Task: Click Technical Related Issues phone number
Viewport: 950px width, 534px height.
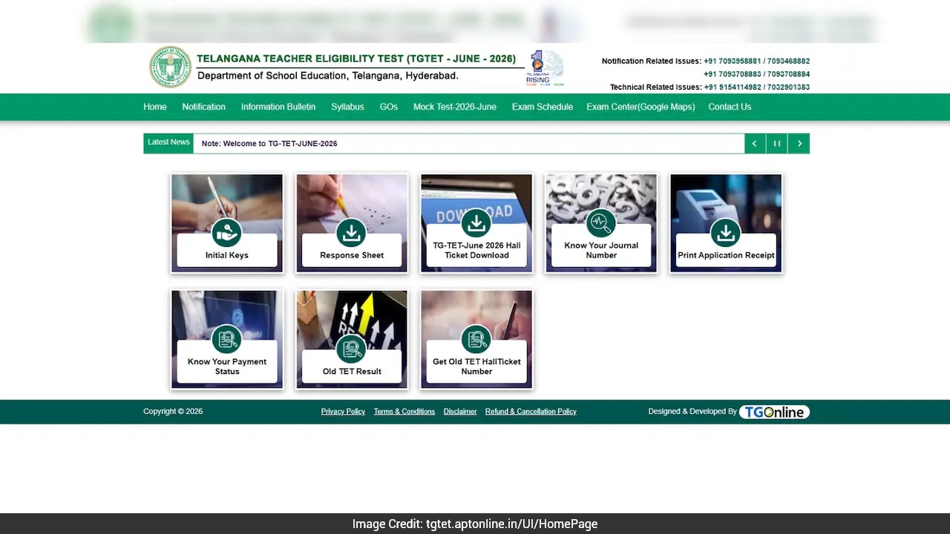Action: (757, 88)
